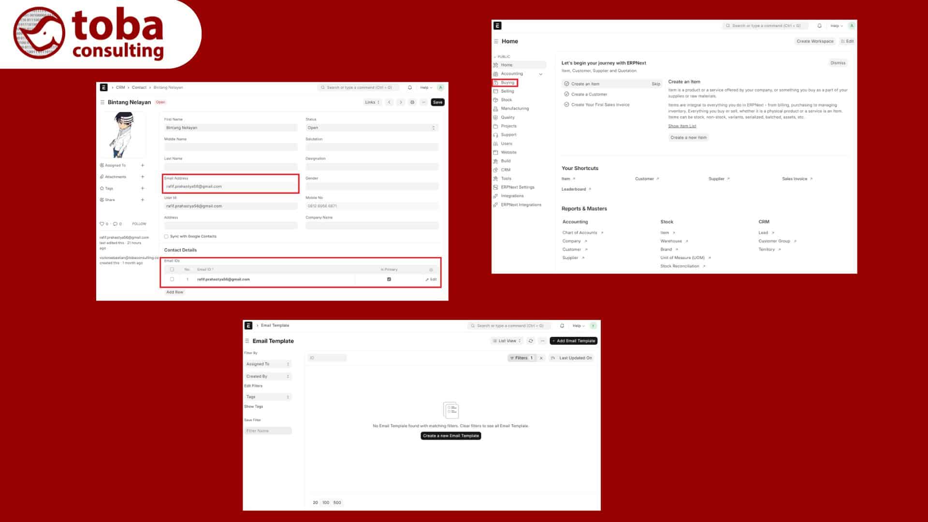Screen dimensions: 928x522
Task: Expand the Accounting chevron in the sidebar
Action: coord(541,74)
